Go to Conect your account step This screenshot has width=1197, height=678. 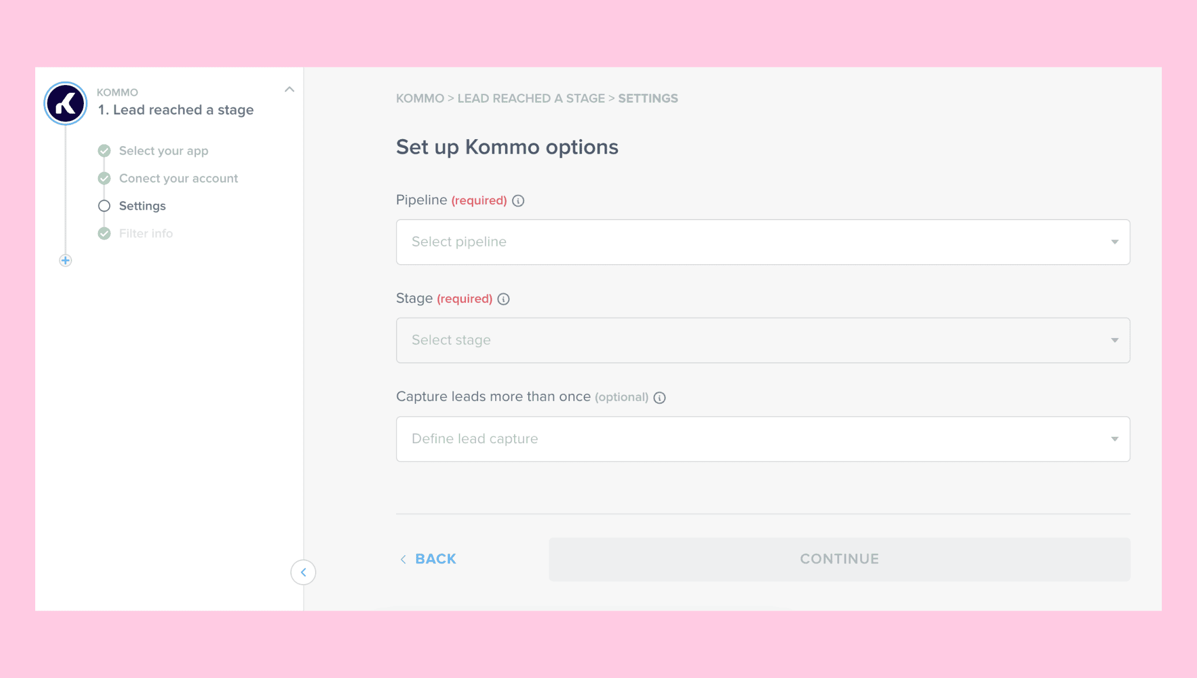click(x=178, y=178)
